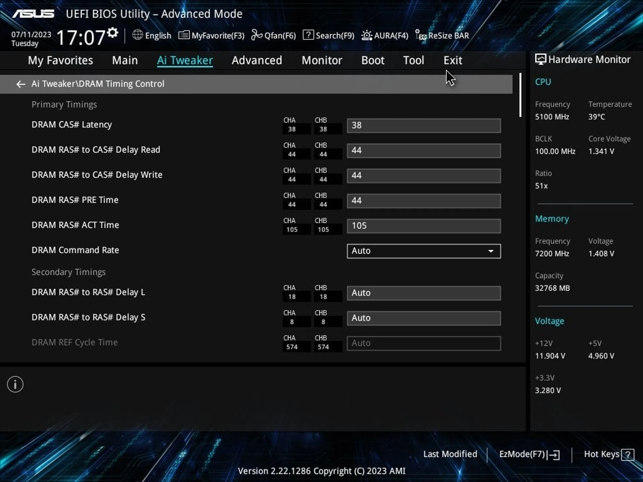Click DRAM RAS# to RAS# Delay L field
The width and height of the screenshot is (643, 482).
click(x=424, y=293)
